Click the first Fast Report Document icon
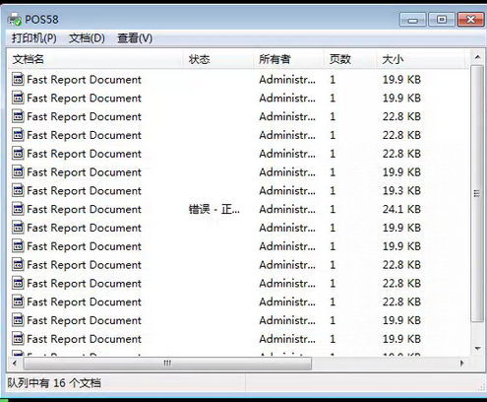Screen dimensions: 487x402 point(18,79)
